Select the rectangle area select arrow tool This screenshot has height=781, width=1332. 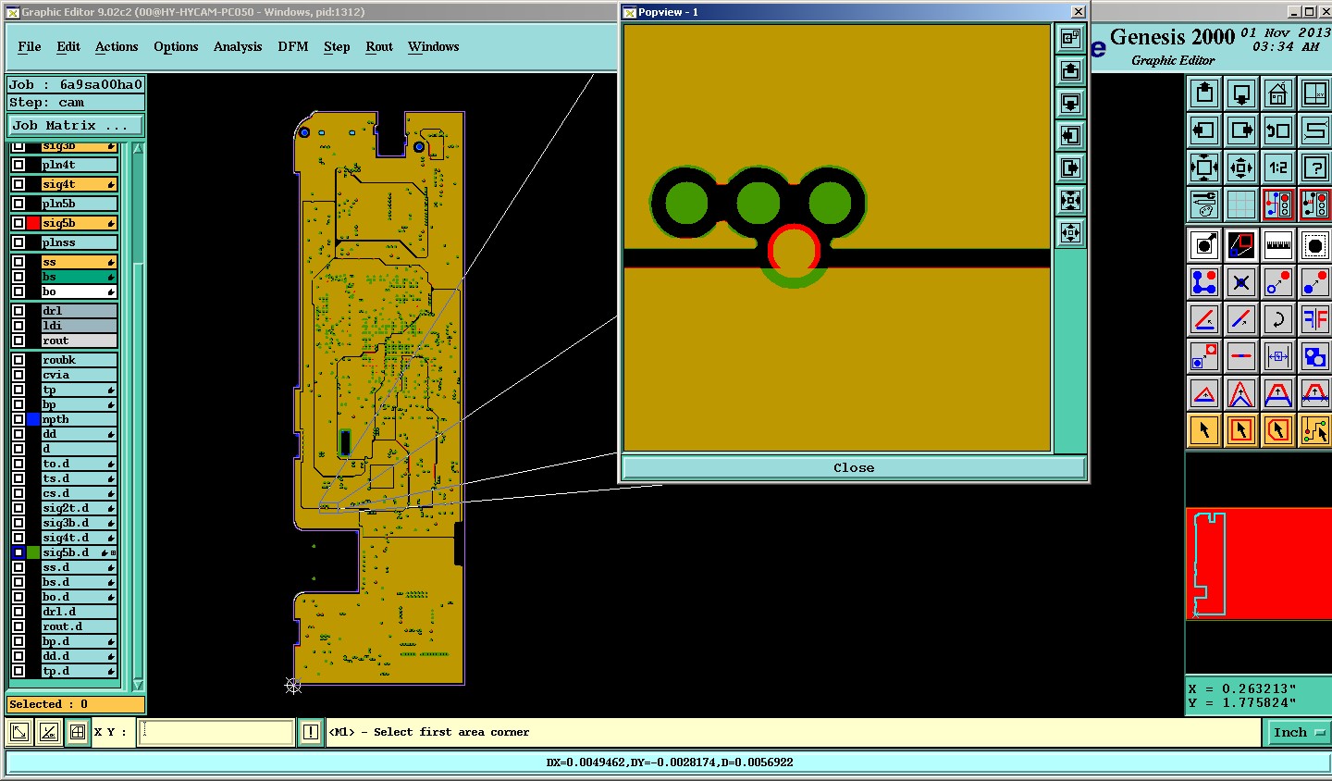[1241, 430]
